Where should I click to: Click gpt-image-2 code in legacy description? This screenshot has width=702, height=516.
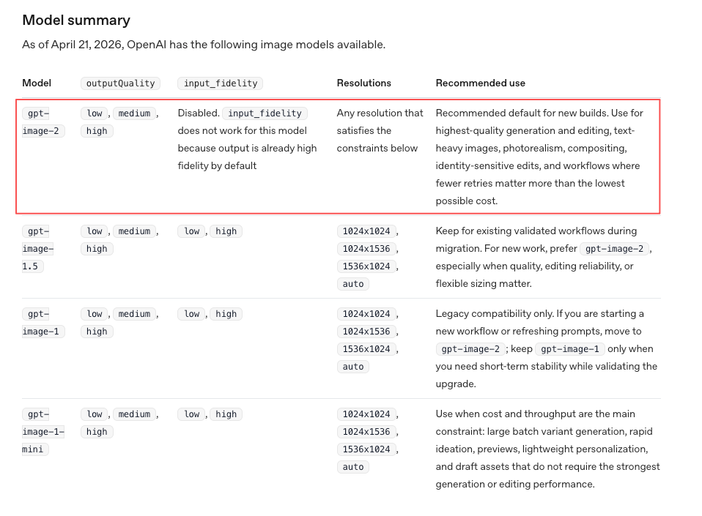(470, 349)
